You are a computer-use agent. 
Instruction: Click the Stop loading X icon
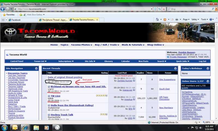point(164,9)
